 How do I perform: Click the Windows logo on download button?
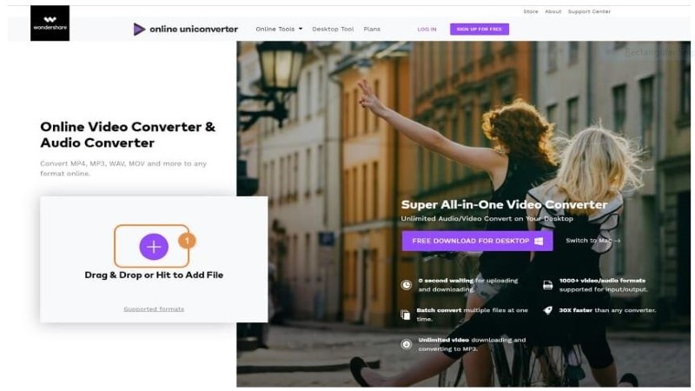539,242
